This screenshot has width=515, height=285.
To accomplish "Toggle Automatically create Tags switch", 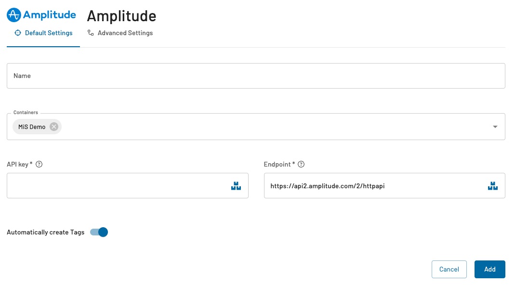I will pos(99,232).
